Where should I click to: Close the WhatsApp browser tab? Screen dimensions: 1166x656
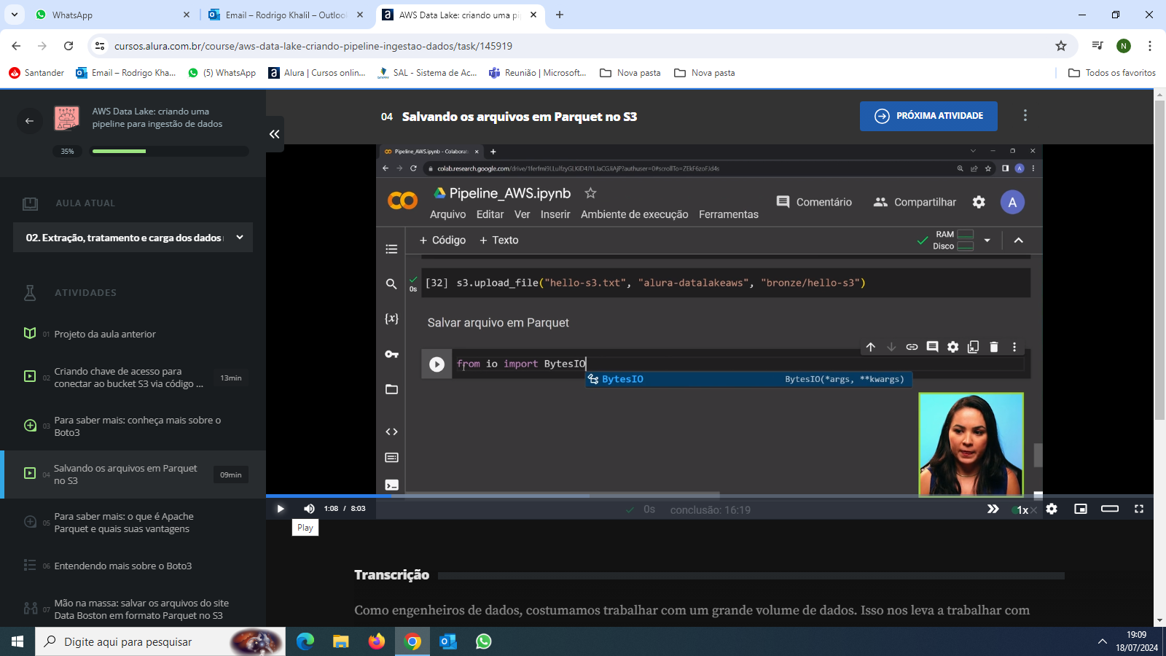(x=186, y=15)
